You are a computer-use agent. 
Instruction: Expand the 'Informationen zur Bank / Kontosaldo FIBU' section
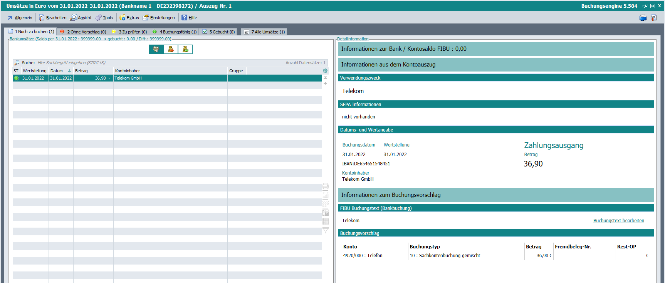point(495,49)
